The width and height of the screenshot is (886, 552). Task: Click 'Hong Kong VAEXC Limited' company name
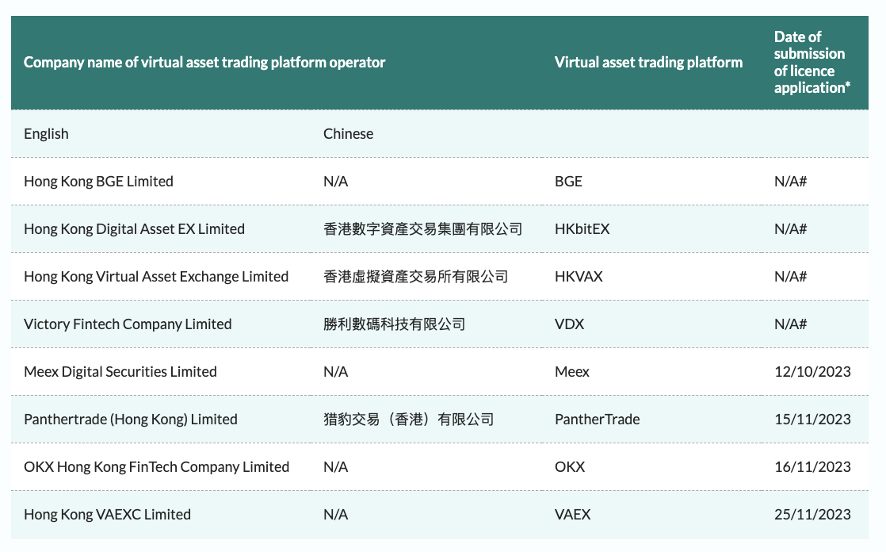click(x=107, y=515)
